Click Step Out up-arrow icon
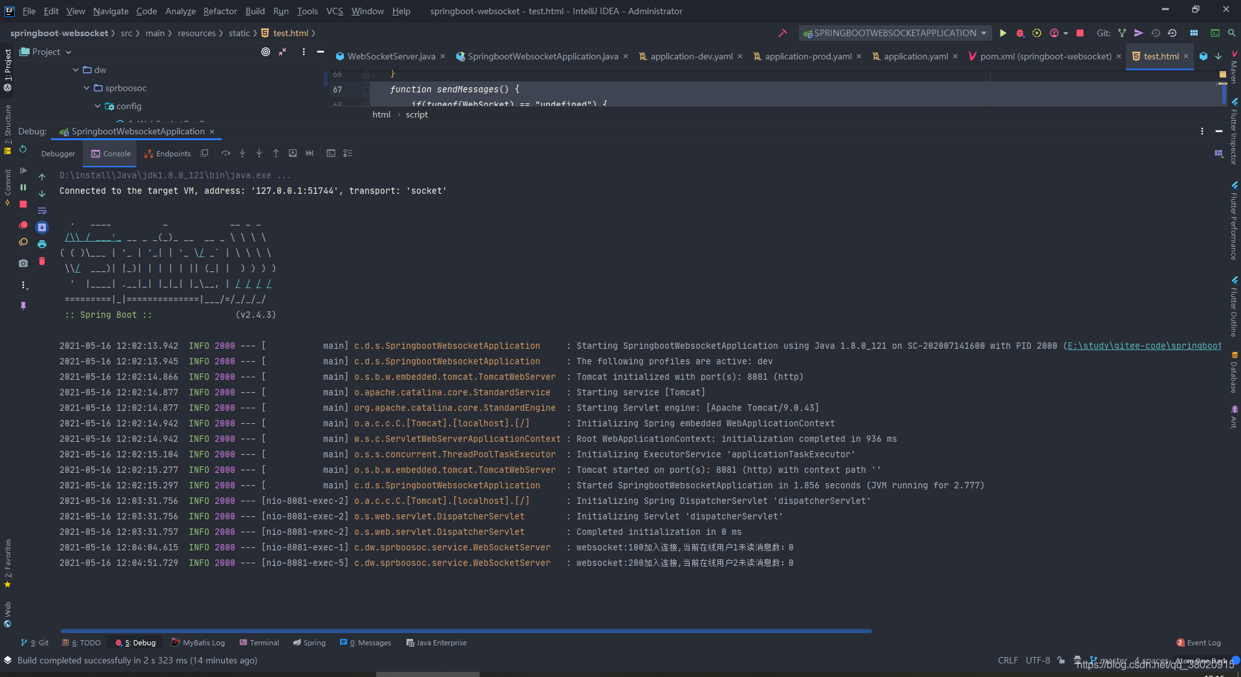 [276, 153]
